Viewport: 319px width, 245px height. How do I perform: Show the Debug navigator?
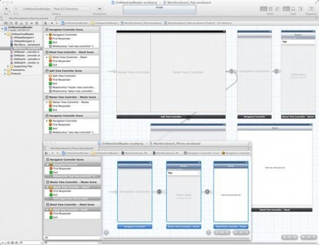pos(26,23)
